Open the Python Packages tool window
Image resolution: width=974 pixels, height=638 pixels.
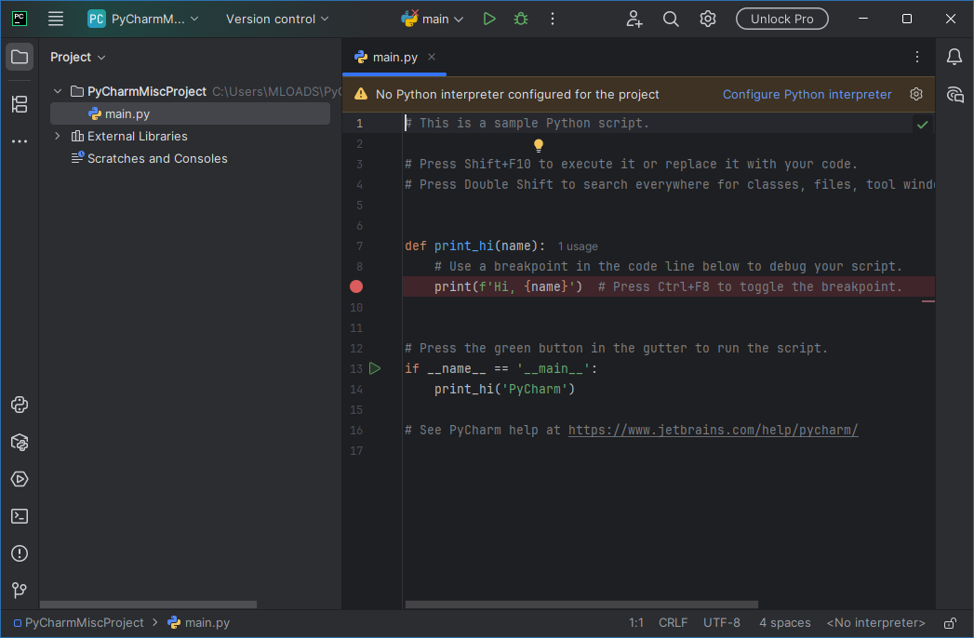[x=20, y=443]
